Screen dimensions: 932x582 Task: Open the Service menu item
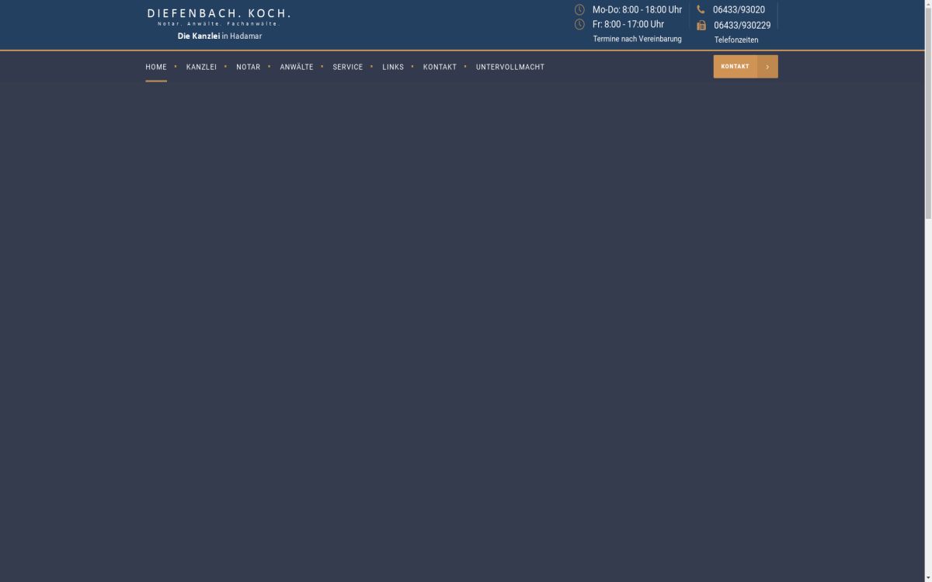click(x=348, y=68)
